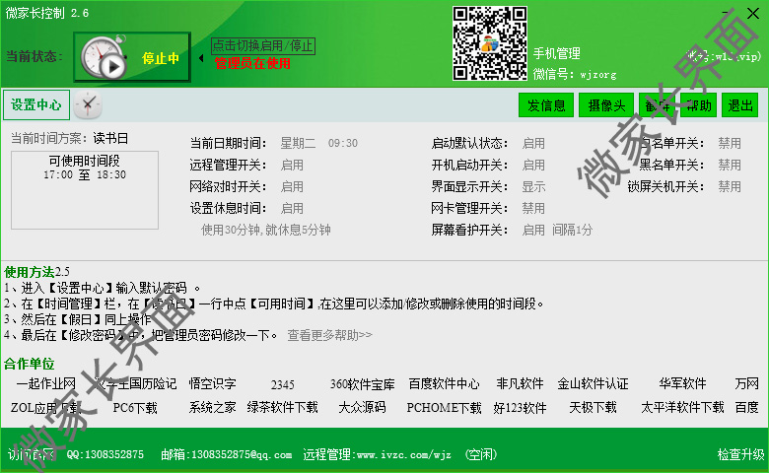Open the 天极下载 partner link
769x473 pixels.
tap(593, 407)
